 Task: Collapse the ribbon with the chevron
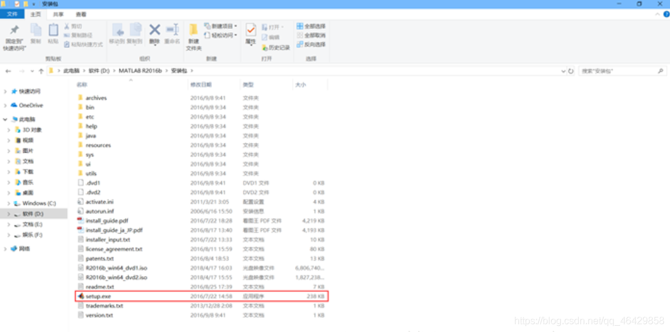[x=657, y=15]
